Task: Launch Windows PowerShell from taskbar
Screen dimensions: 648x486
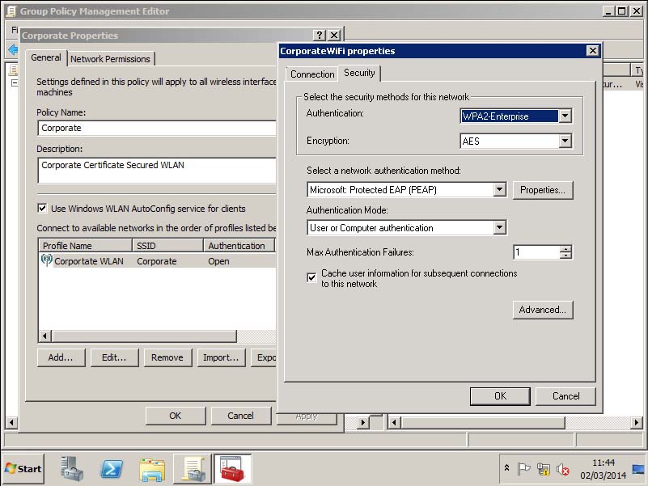Action: point(112,469)
